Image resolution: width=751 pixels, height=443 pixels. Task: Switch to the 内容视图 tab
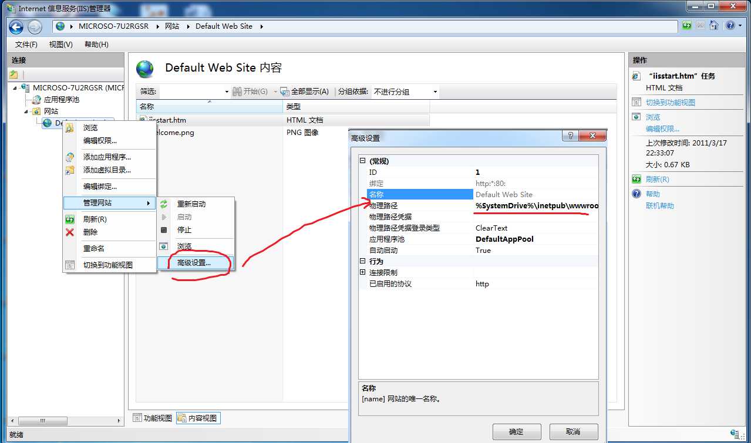coord(198,418)
